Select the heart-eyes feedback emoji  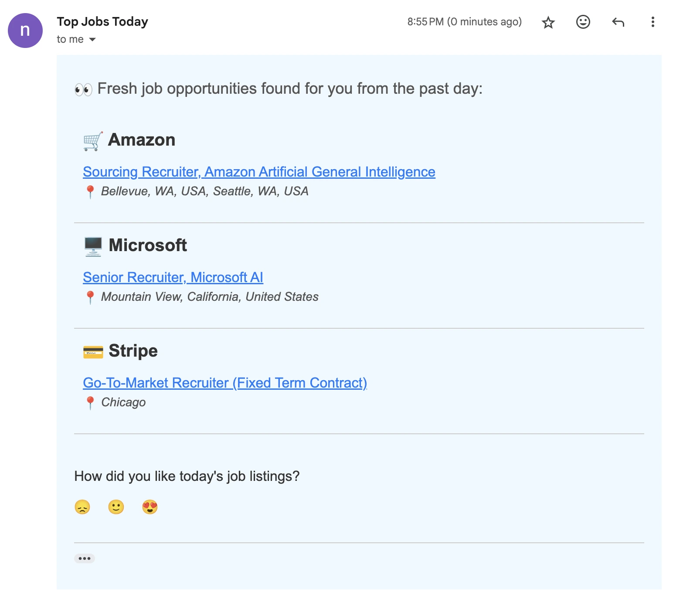[150, 507]
